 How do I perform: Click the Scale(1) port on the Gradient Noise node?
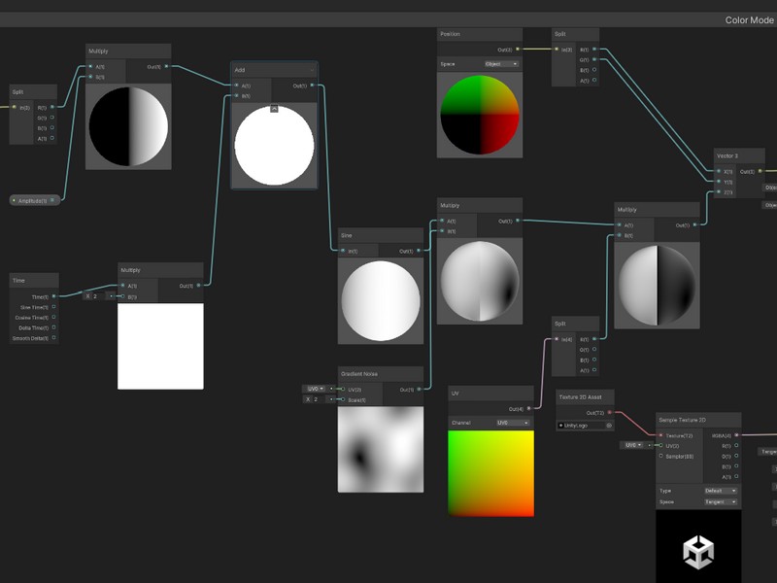(342, 399)
